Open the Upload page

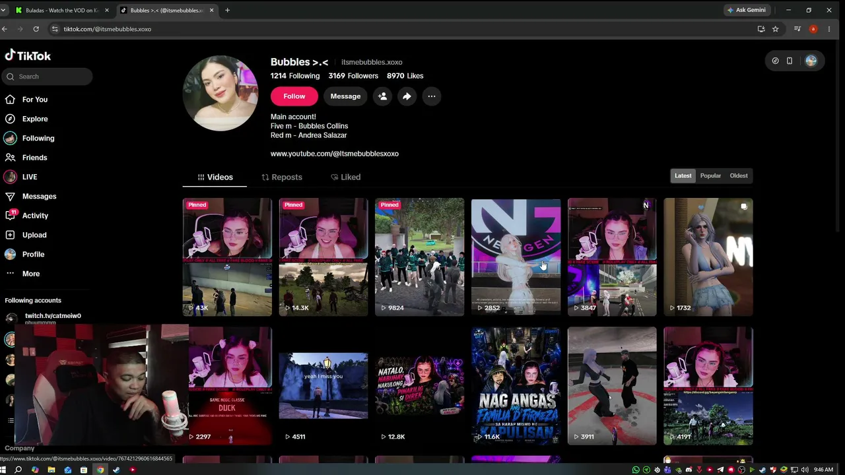pyautogui.click(x=26, y=235)
